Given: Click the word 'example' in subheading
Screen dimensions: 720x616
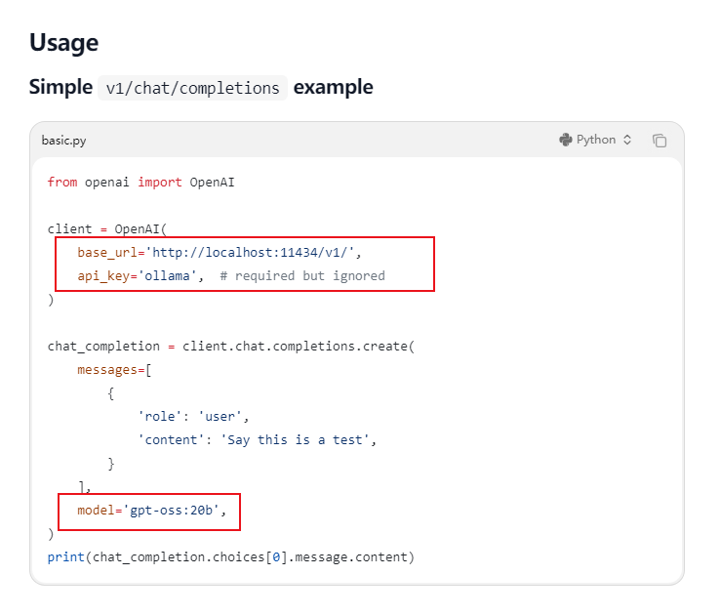Looking at the screenshot, I should click(334, 87).
